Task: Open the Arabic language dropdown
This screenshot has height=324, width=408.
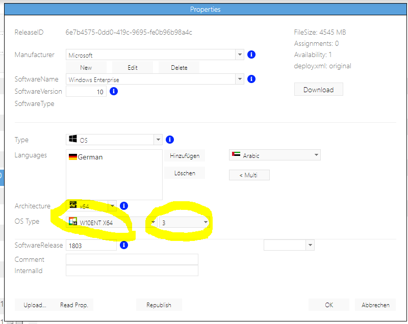Action: pos(275,155)
